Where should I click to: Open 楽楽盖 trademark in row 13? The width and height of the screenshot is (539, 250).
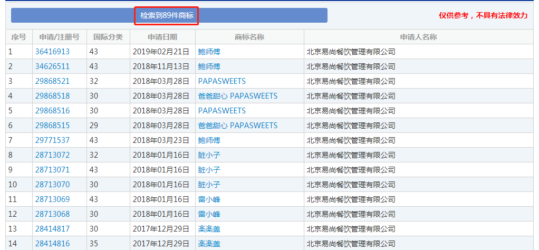coord(209,229)
